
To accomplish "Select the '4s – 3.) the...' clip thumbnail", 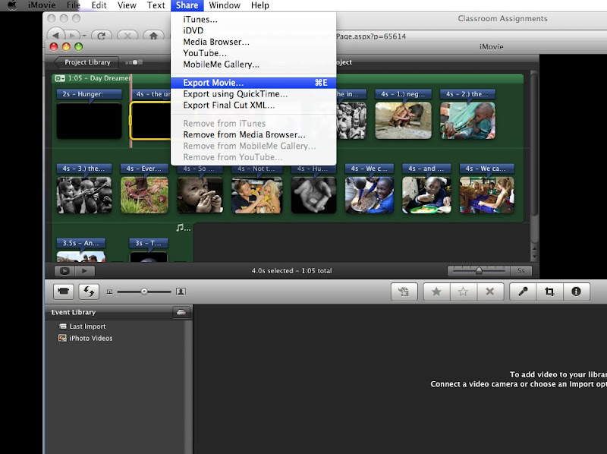I will (x=84, y=195).
